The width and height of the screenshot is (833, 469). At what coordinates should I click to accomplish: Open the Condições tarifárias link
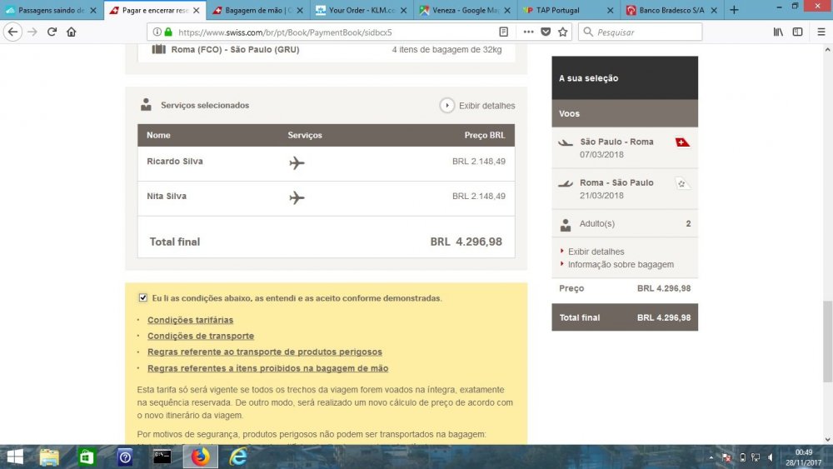click(x=190, y=320)
